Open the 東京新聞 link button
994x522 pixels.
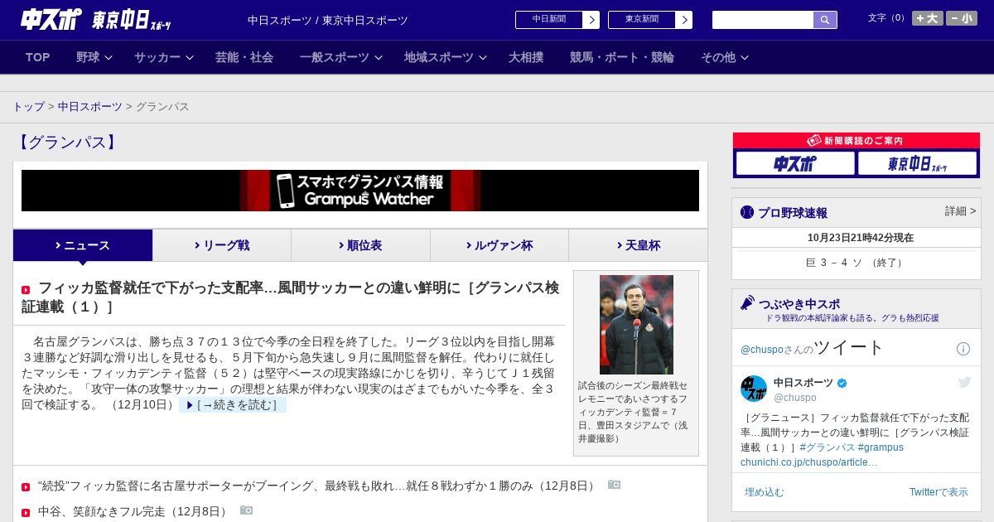coord(642,20)
